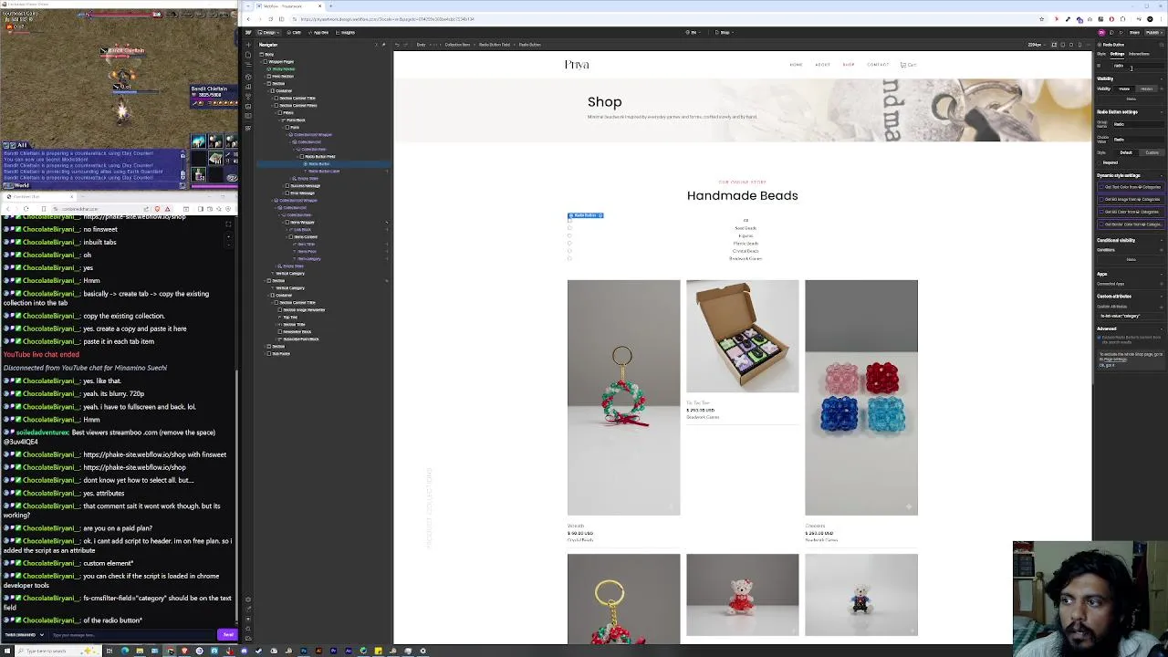The width and height of the screenshot is (1168, 657).
Task: Enable Get Border Color from Categories
Action: click(1131, 224)
